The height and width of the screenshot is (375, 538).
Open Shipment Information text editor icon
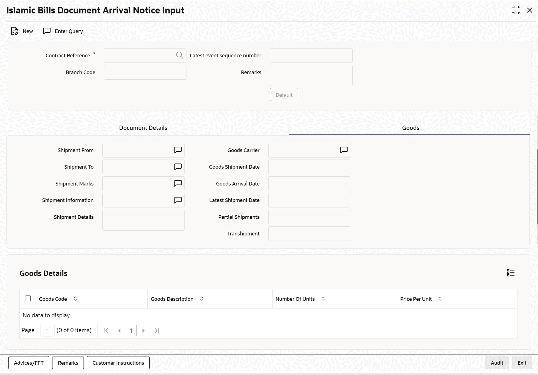point(178,200)
